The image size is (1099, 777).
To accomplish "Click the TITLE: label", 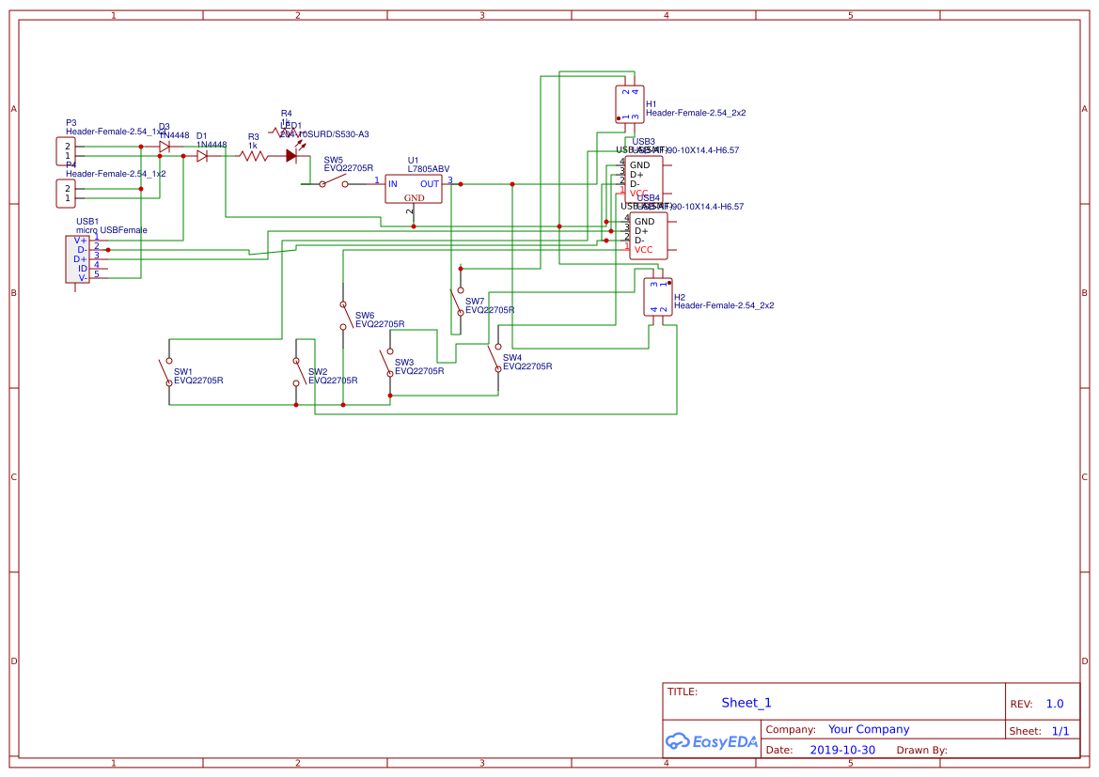I will (682, 692).
